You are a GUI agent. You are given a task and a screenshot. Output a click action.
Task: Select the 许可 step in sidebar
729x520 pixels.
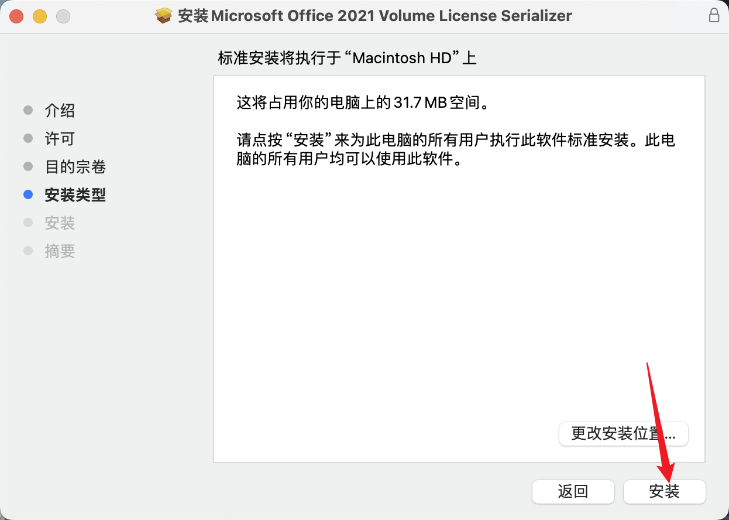(x=60, y=139)
